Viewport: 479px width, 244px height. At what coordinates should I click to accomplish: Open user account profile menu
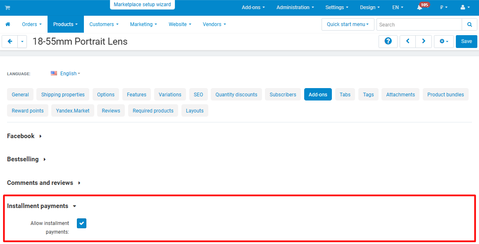point(465,7)
